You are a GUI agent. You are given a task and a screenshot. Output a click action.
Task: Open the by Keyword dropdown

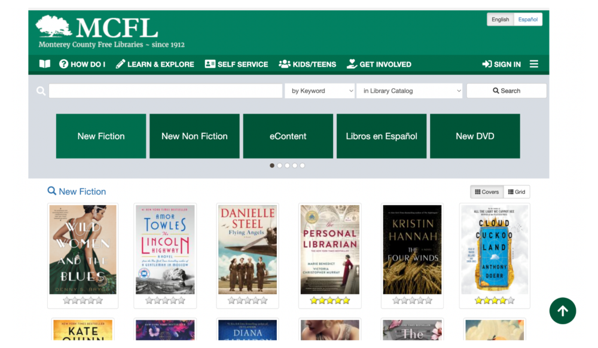(x=320, y=90)
